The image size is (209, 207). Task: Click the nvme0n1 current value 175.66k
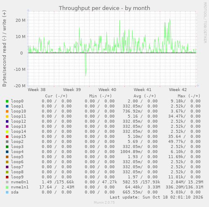pos(65,182)
